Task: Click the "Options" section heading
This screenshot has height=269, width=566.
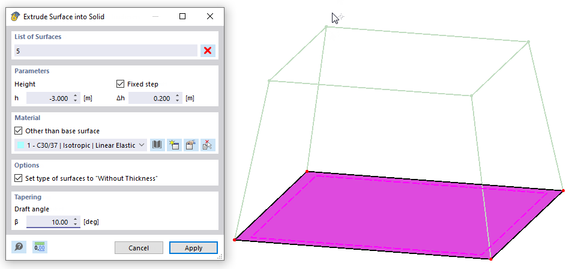Action: click(27, 165)
